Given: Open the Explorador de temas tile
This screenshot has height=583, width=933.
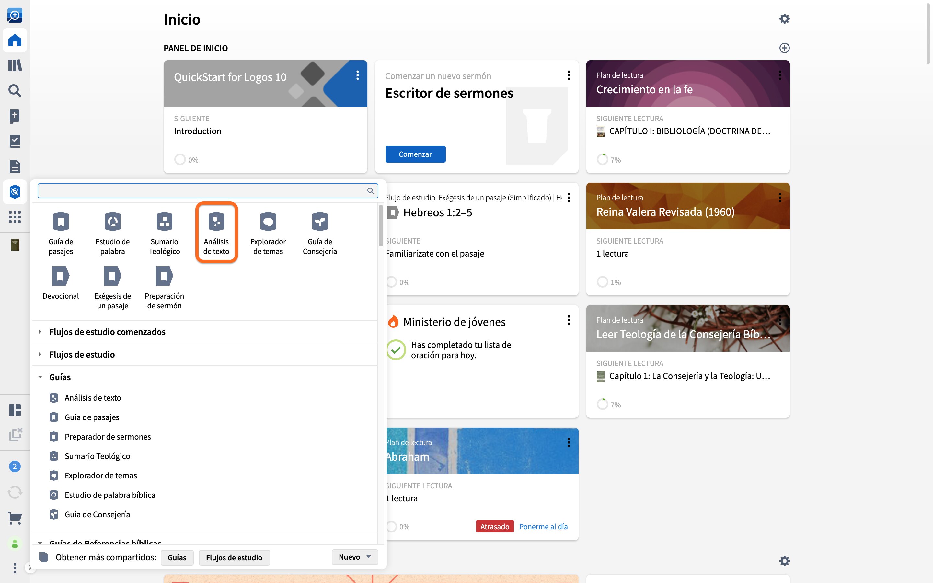Looking at the screenshot, I should pos(268,233).
